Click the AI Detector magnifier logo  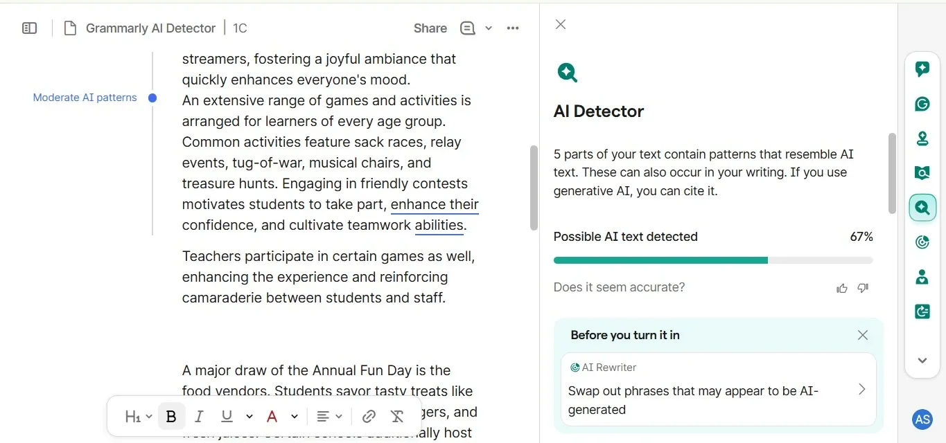point(567,72)
